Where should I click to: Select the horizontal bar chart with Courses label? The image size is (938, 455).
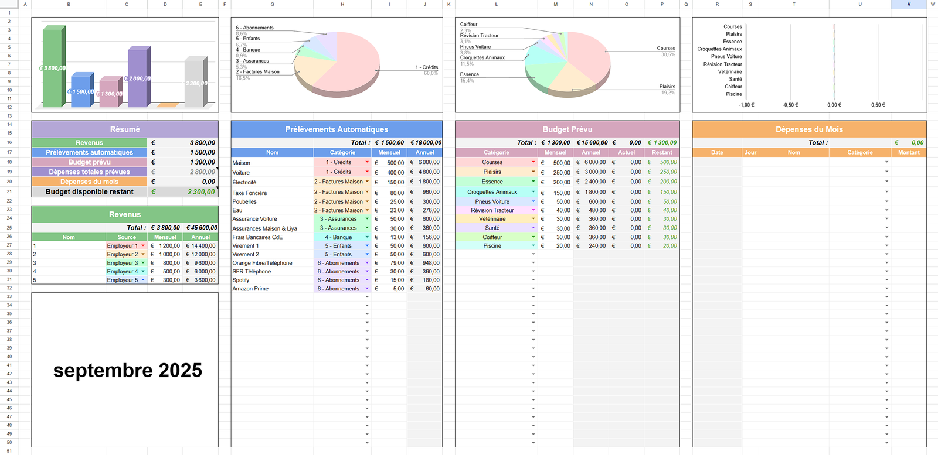coord(809,64)
